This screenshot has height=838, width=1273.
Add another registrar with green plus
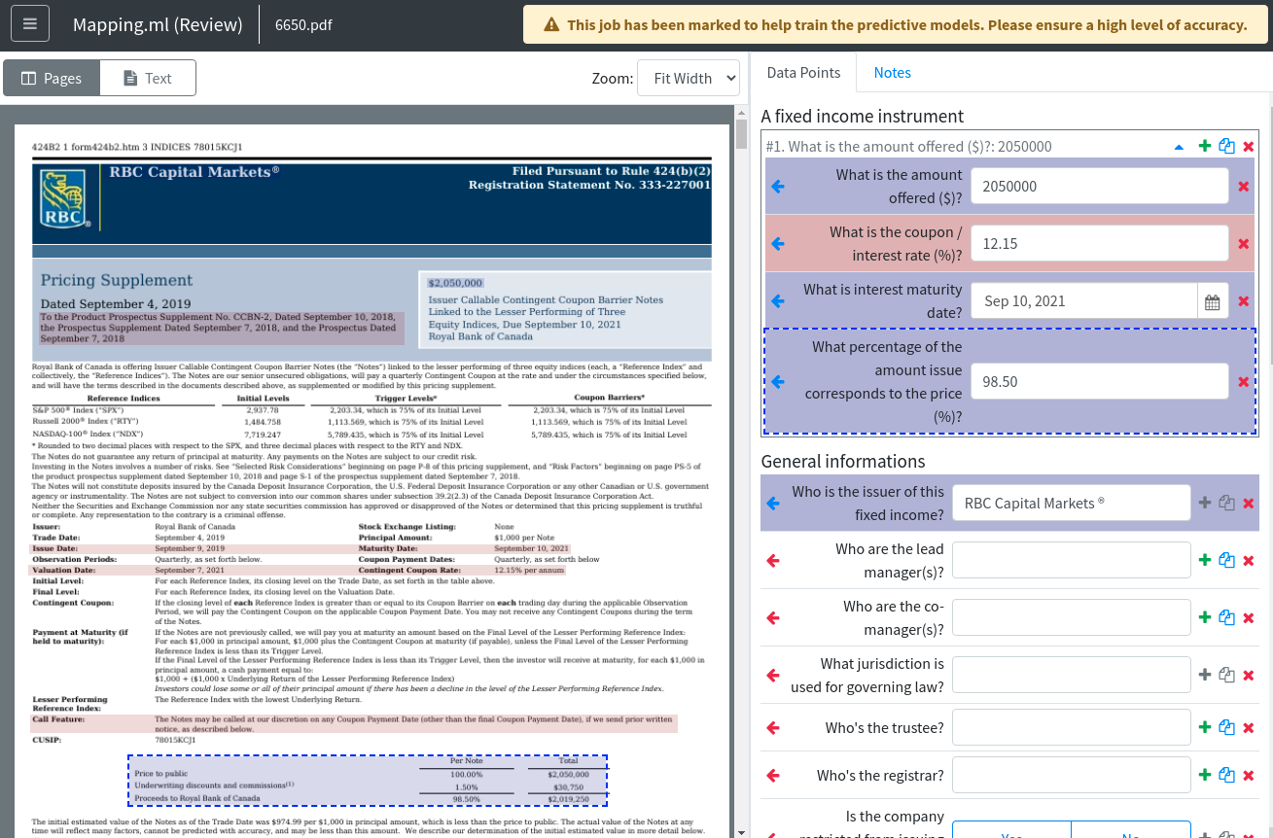(1205, 775)
